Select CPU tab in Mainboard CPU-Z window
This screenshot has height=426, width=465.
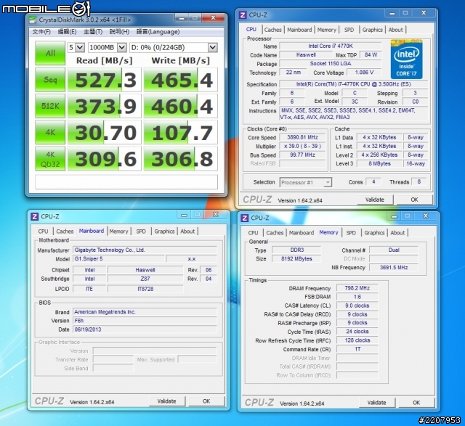43,232
